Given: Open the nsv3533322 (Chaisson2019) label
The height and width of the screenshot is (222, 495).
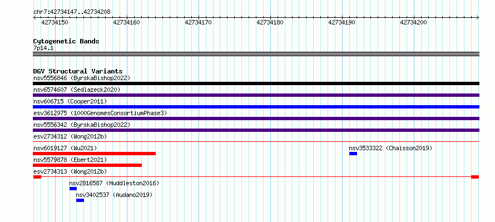Looking at the screenshot, I should (x=390, y=148).
